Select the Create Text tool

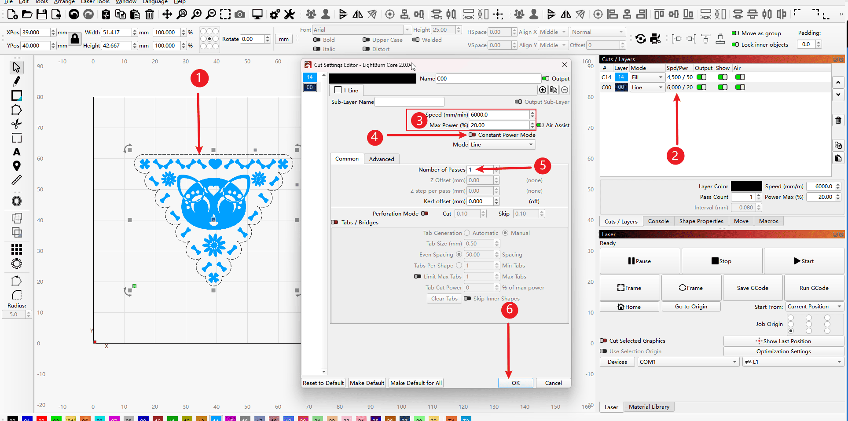coord(16,152)
